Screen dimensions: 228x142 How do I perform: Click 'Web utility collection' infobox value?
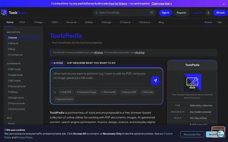(201, 106)
